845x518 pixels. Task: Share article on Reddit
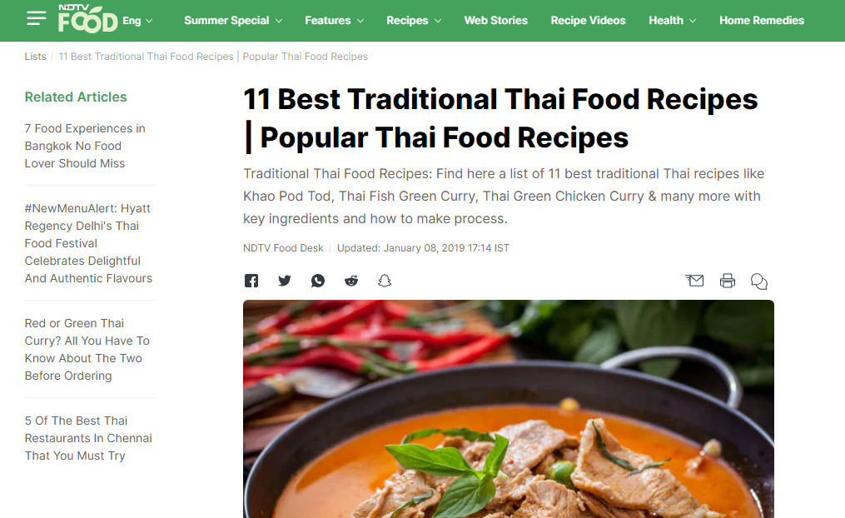(351, 281)
